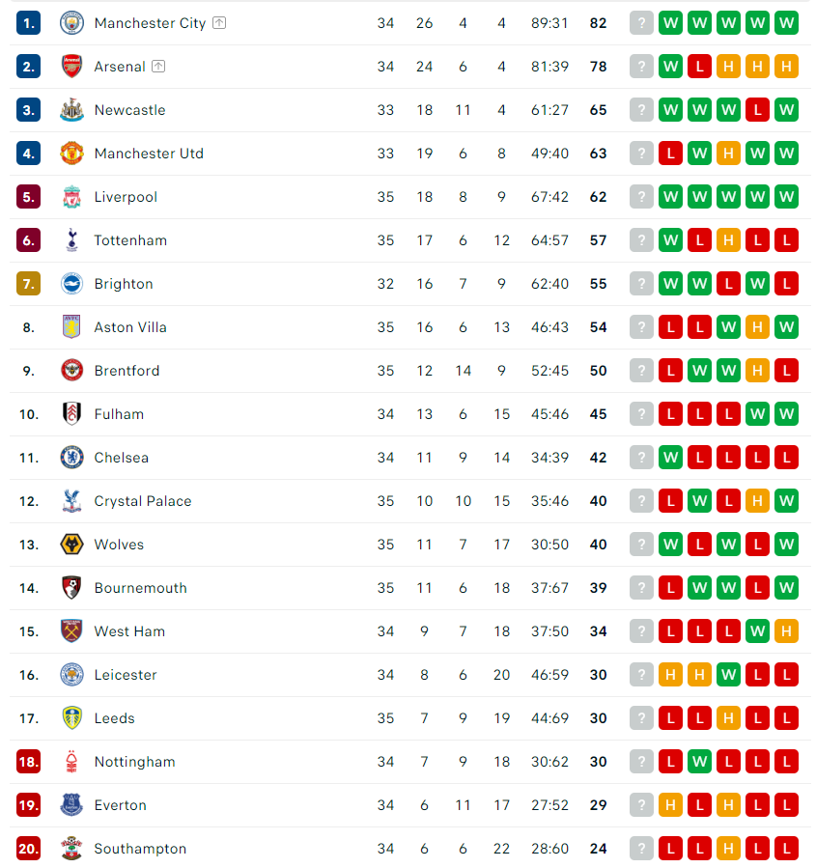Image resolution: width=816 pixels, height=868 pixels.
Task: Click the Wolves club crest
Action: coord(71,545)
